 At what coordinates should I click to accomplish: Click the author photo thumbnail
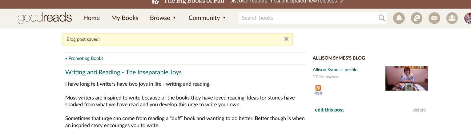pos(407,78)
